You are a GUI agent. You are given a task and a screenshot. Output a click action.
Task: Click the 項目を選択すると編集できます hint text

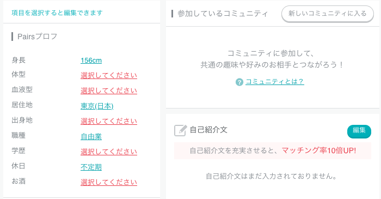pos(57,13)
